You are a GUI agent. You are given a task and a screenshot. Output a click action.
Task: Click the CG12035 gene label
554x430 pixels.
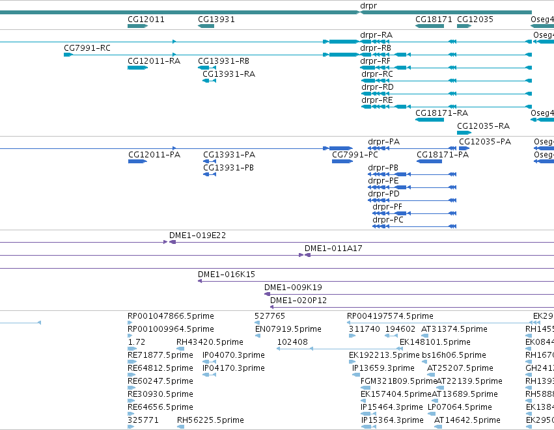[x=475, y=20]
